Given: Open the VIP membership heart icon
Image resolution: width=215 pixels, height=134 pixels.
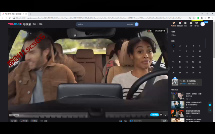Looking at the screenshot, I should 174,23.
